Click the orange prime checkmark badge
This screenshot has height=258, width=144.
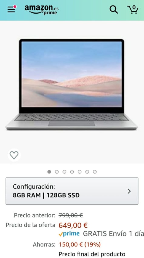(61, 234)
